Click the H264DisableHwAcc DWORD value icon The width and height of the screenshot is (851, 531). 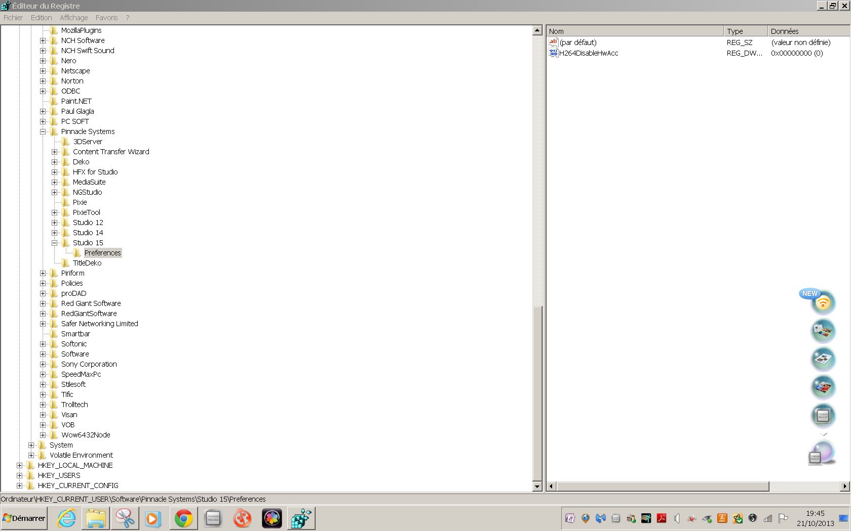click(x=553, y=53)
